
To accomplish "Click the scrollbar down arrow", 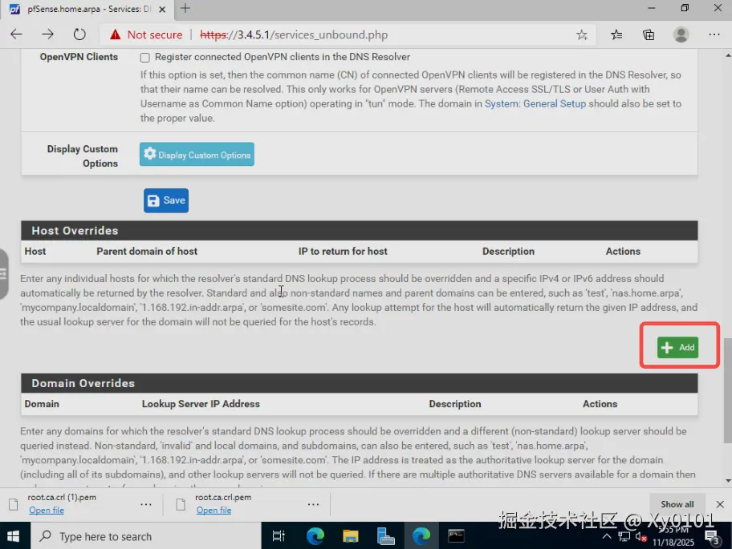I will click(x=728, y=481).
